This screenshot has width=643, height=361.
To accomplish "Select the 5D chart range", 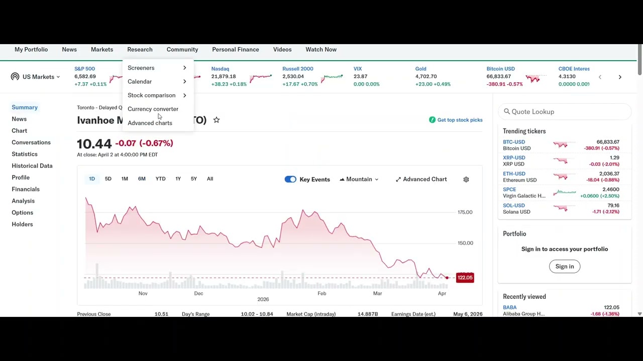I will point(108,179).
